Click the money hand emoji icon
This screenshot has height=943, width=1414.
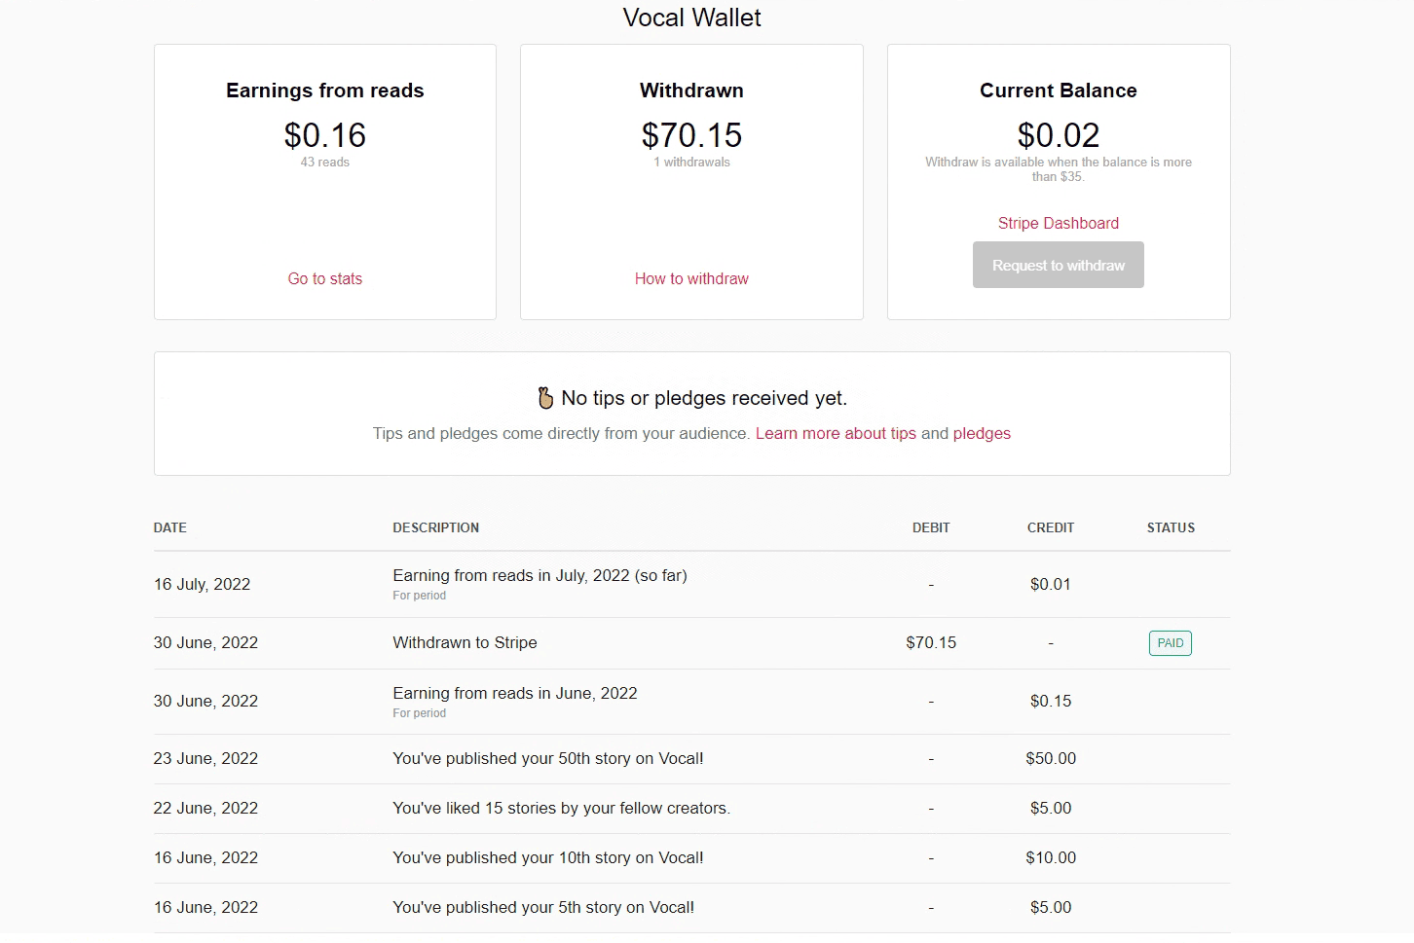545,398
